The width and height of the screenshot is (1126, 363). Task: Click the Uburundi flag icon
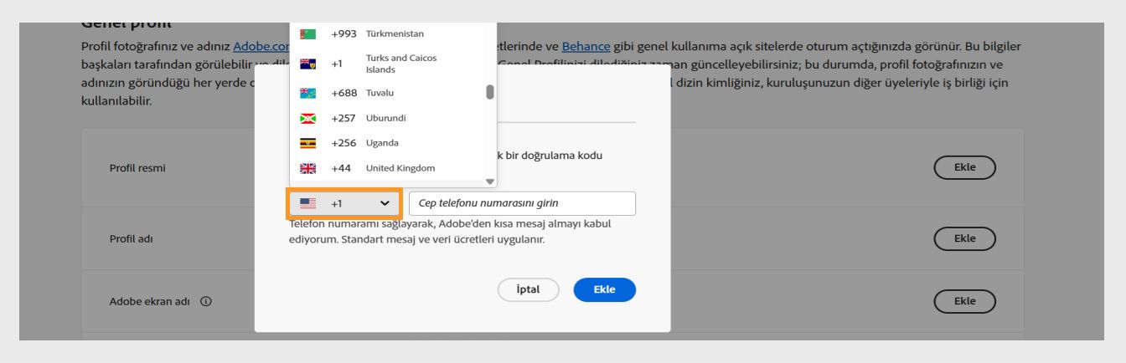[307, 118]
